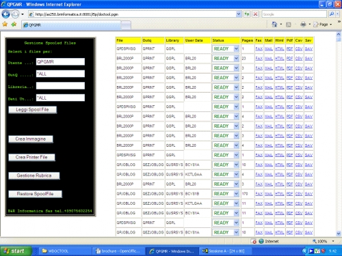The image size is (342, 256).
Task: Switch to brochure OpenOffice taskbar window
Action: click(x=119, y=251)
